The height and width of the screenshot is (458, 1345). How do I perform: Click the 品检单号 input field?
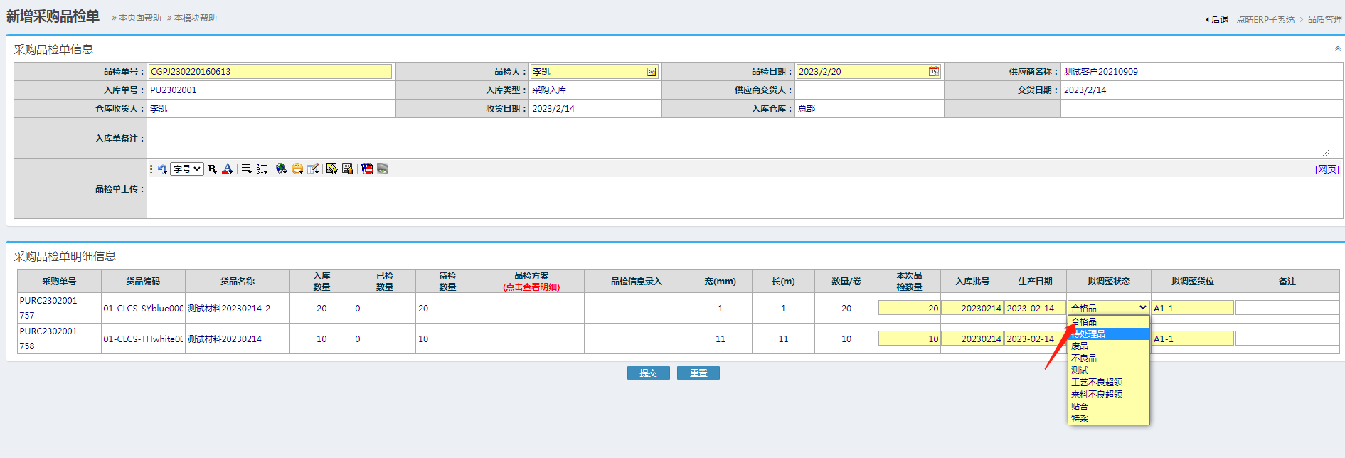pyautogui.click(x=270, y=71)
